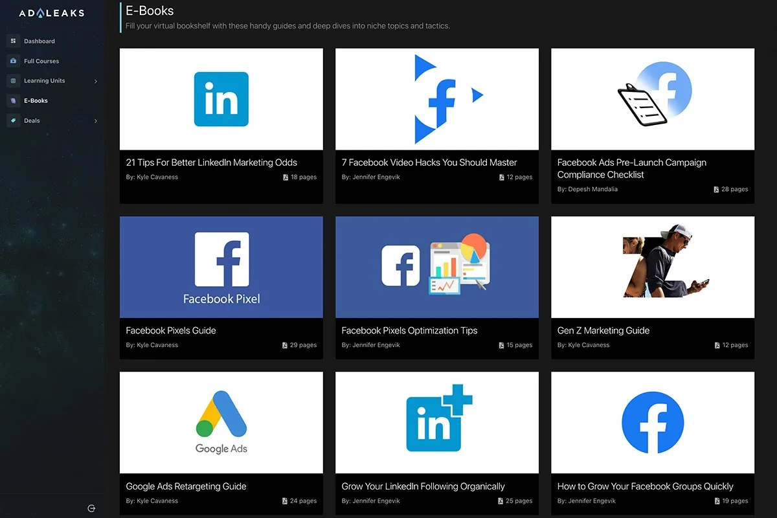Click 12 pages on Facebook Video Hacks
Viewport: 777px width, 518px height.
point(519,177)
